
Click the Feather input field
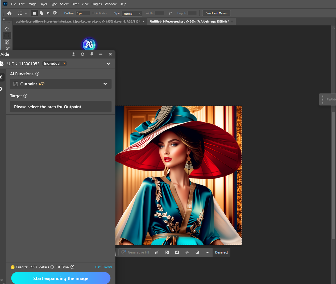(82, 13)
